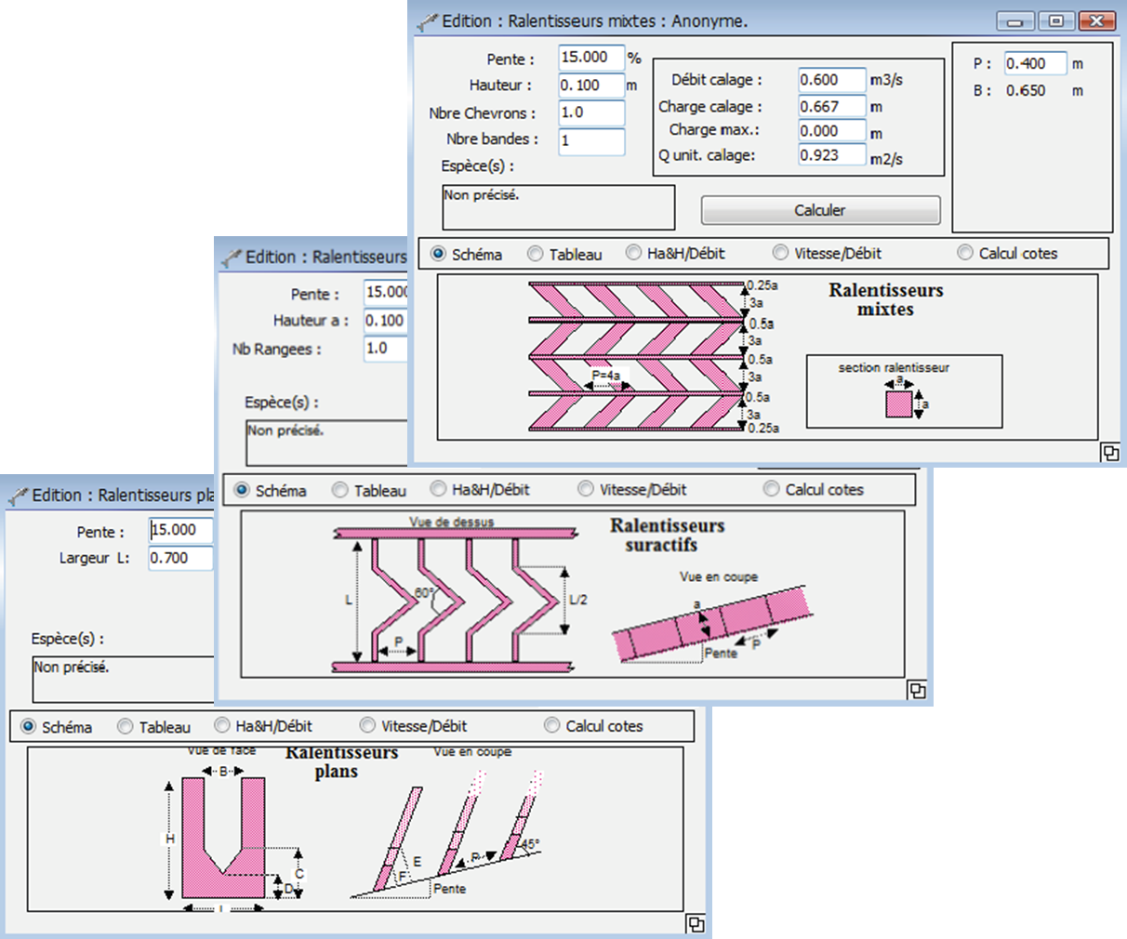Click the Largeur L field showing 0.700
Viewport: 1127px width, 939px height.
(x=180, y=558)
